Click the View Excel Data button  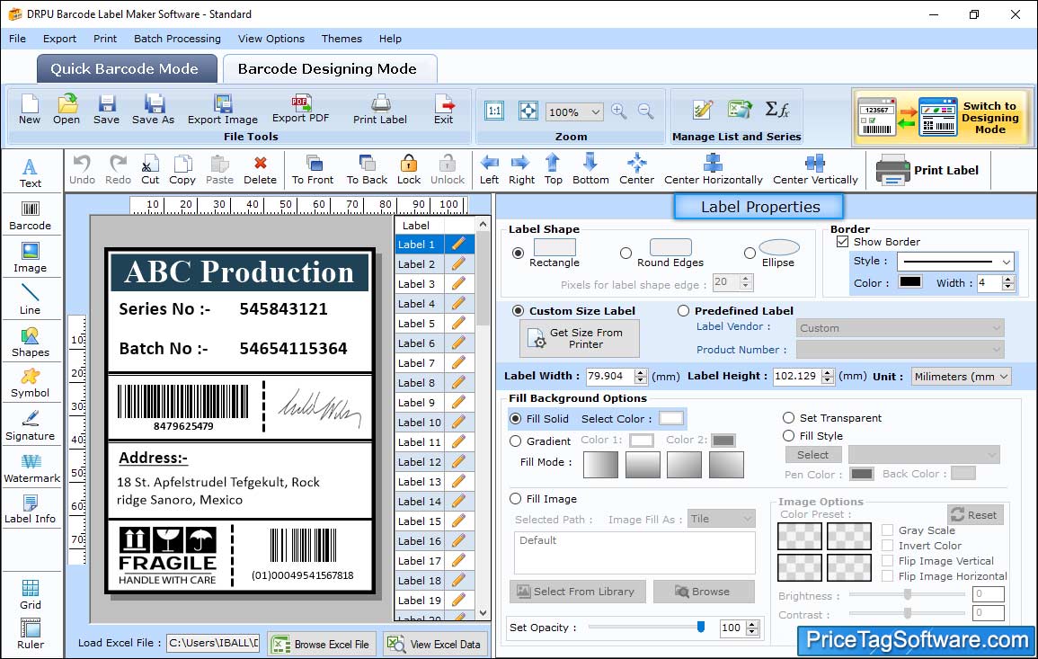[x=435, y=644]
